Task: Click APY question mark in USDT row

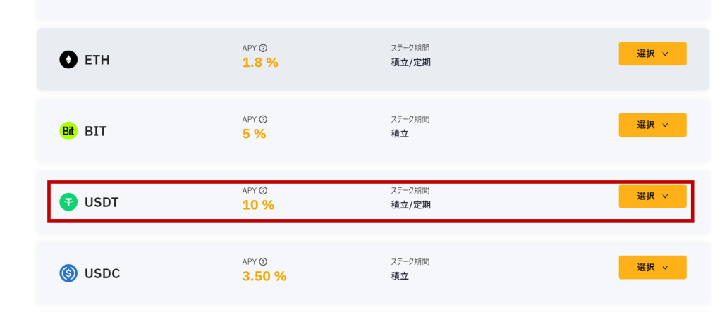Action: 263,190
